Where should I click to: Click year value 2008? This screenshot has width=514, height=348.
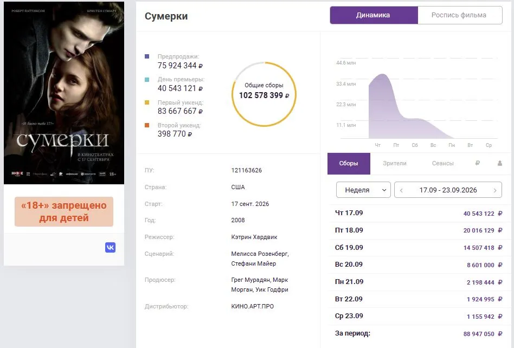coord(238,220)
